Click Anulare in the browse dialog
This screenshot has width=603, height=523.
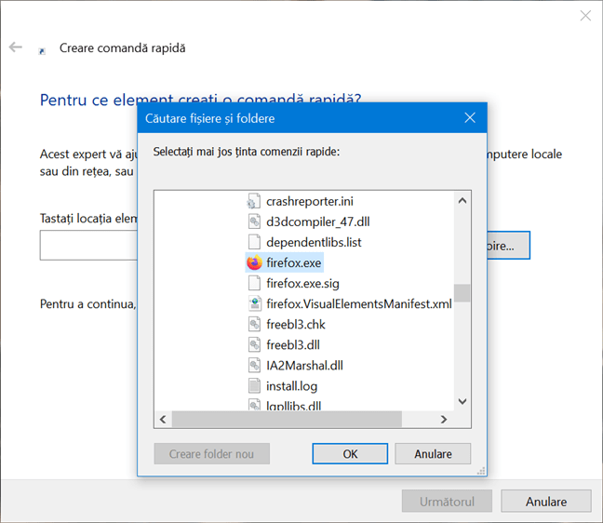coord(433,454)
